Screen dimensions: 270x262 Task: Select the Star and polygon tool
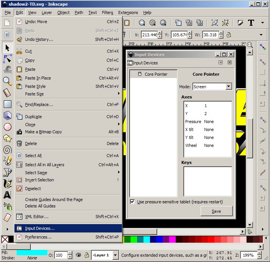click(x=7, y=138)
